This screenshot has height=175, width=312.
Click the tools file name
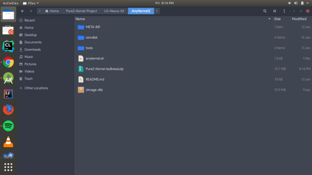pyautogui.click(x=89, y=48)
